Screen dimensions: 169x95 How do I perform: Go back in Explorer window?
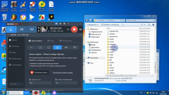tap(87, 20)
